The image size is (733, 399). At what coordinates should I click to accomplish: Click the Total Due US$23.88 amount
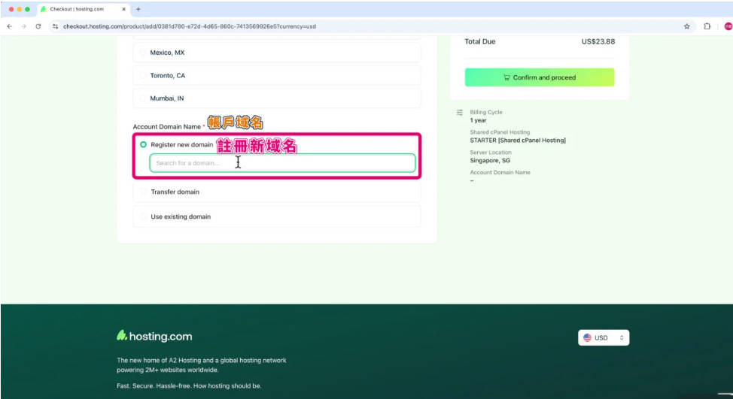(x=598, y=41)
